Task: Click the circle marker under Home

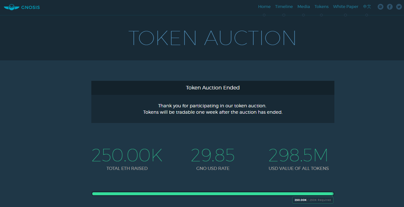Action: pos(264,15)
